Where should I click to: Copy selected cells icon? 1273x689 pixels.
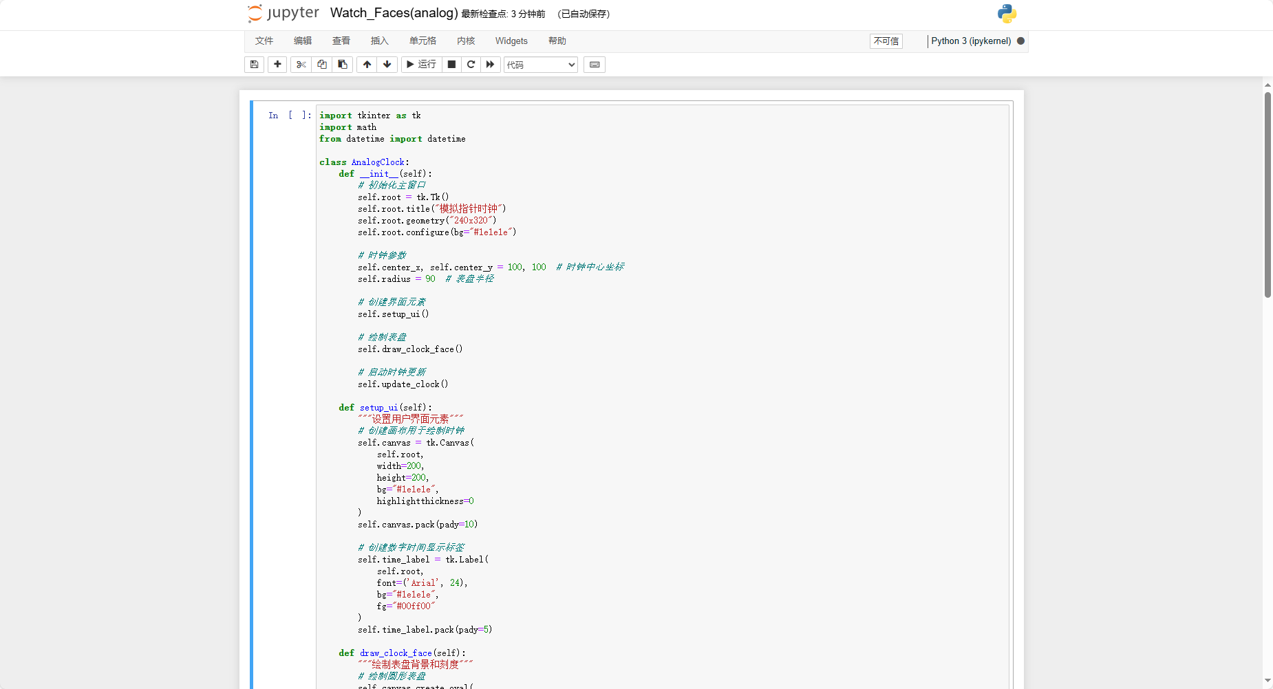click(321, 65)
